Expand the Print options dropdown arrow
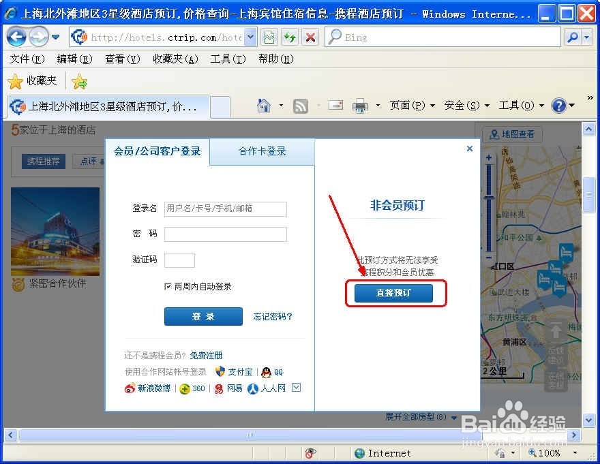Viewport: 600px width, 464px height. click(x=378, y=105)
